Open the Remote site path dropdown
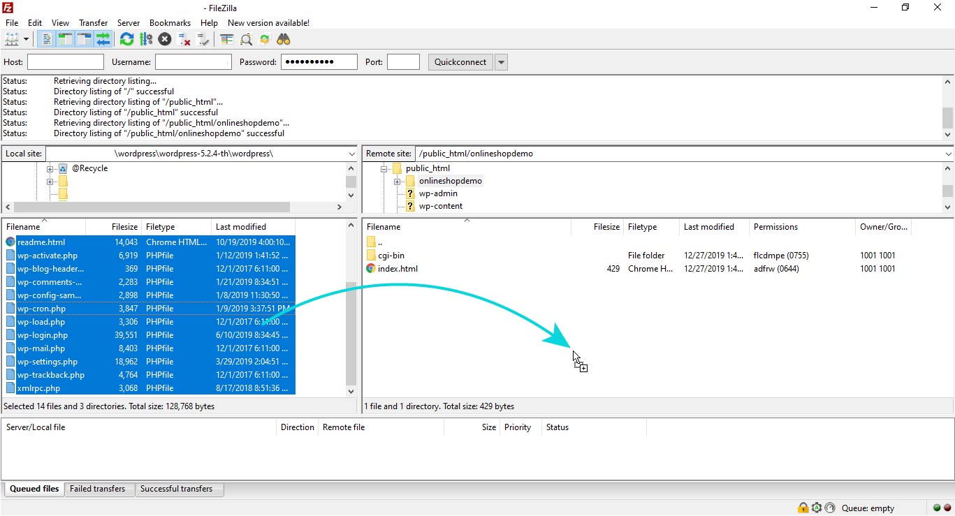 tap(948, 154)
